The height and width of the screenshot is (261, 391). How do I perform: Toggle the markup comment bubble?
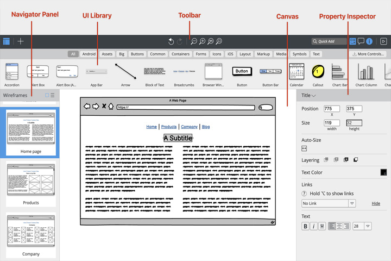pyautogui.click(x=361, y=41)
